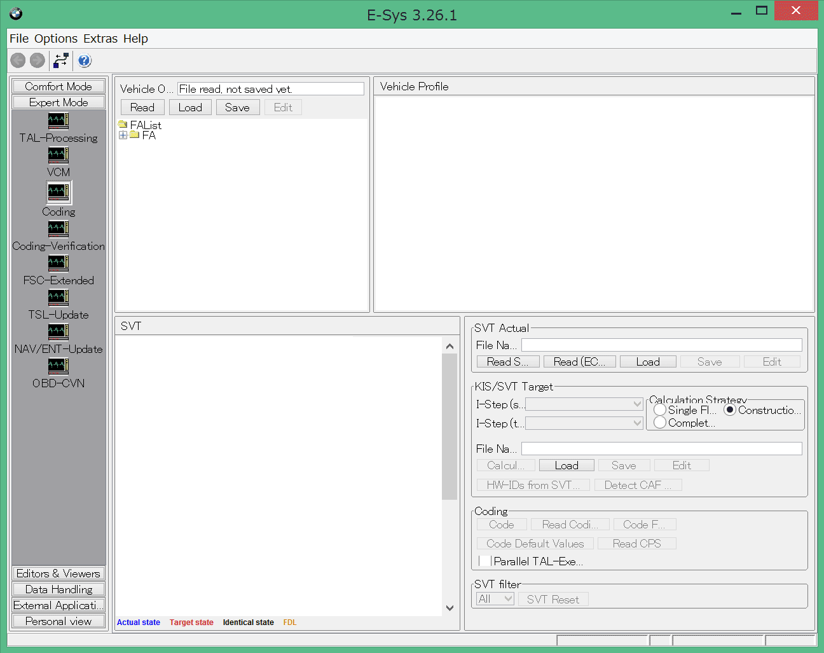The height and width of the screenshot is (653, 824).
Task: Click Read S... in SVT Actual
Action: coord(508,362)
